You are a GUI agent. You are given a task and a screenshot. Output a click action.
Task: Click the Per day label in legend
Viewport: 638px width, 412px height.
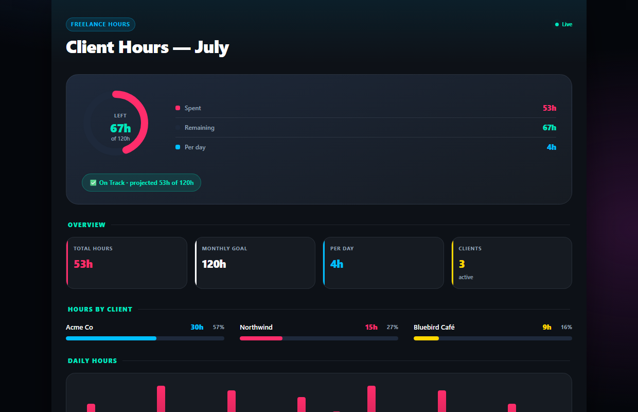pos(195,147)
